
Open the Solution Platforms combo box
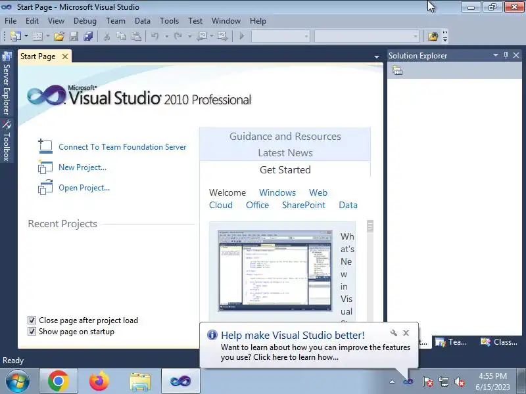(367, 36)
